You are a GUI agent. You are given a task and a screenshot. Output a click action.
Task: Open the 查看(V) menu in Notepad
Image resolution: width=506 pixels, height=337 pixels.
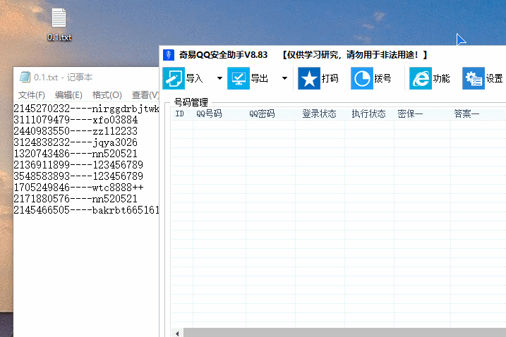145,95
